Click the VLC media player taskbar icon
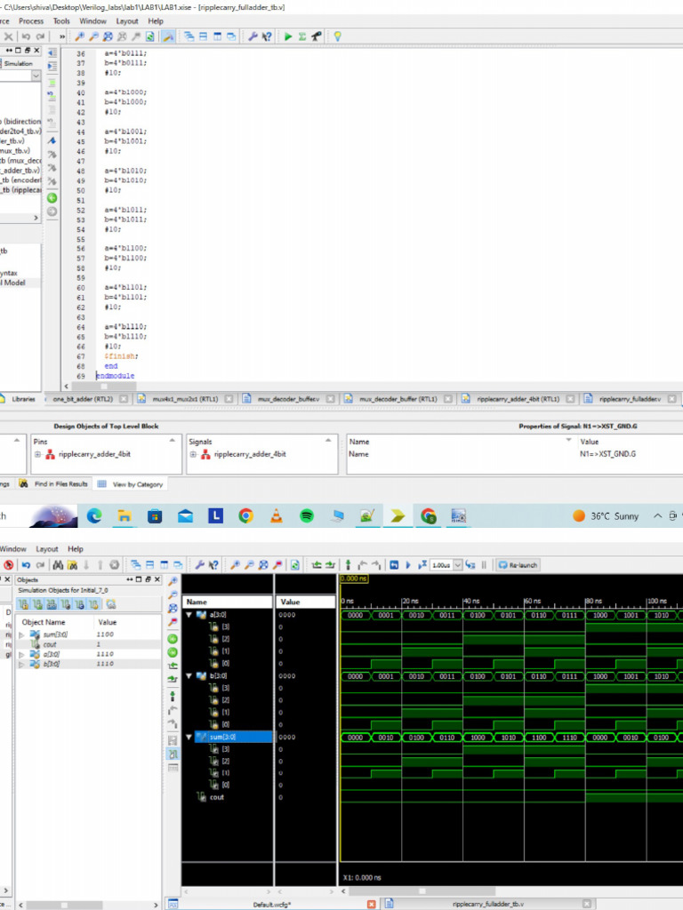Viewport: 683px width, 910px height. [x=276, y=515]
